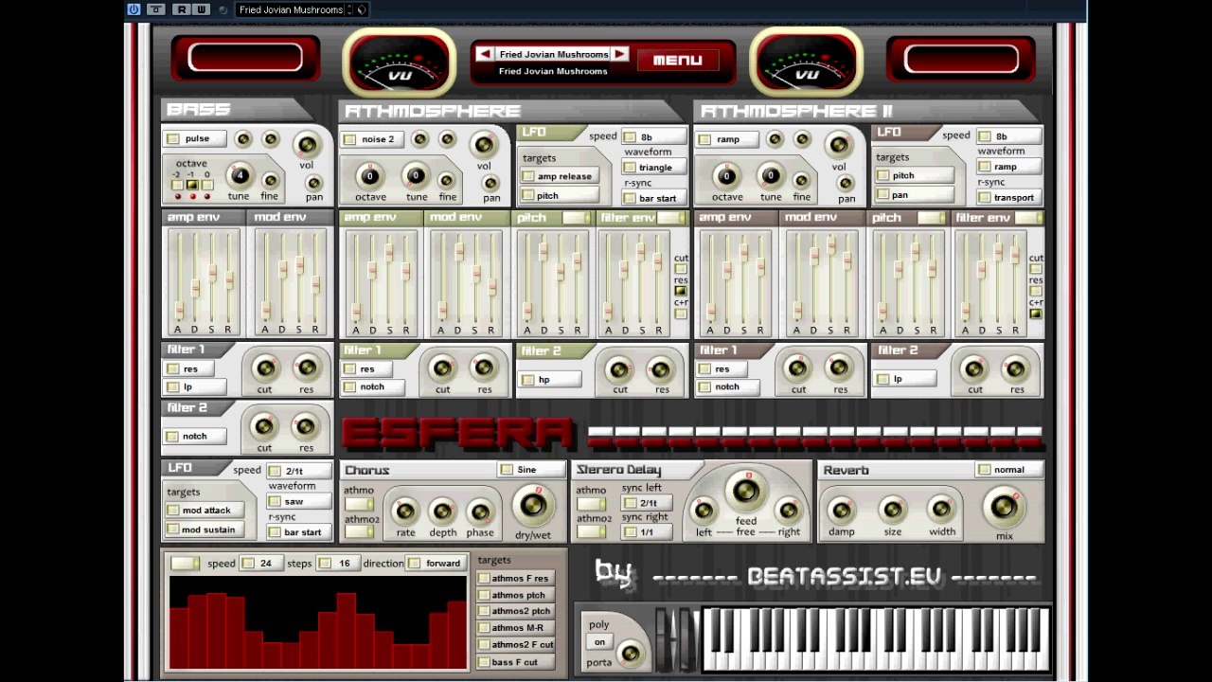The height and width of the screenshot is (682, 1212).
Task: Toggle Chorus 'athmo2' switch
Action: [359, 532]
